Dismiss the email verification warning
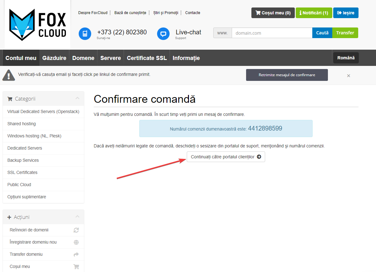376x272 pixels. [x=349, y=76]
